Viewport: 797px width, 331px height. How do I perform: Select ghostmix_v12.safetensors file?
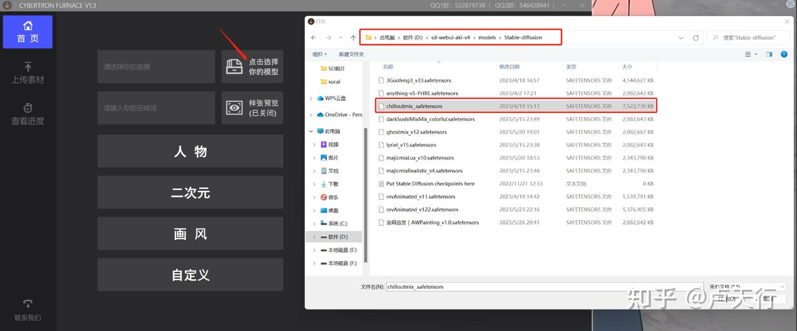click(x=516, y=132)
